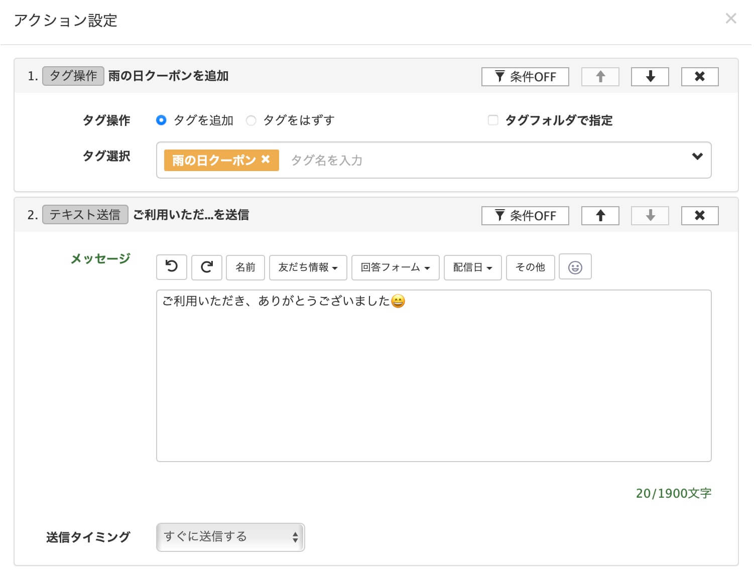Open the emoji picker smiley icon
Screen dimensions: 754x583
click(x=575, y=267)
